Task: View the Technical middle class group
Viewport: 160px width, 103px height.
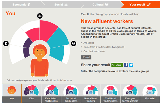Action: pyautogui.click(x=71, y=93)
